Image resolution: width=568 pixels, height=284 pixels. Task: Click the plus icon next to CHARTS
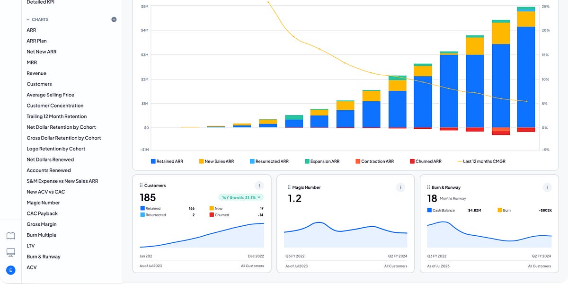[x=114, y=19]
